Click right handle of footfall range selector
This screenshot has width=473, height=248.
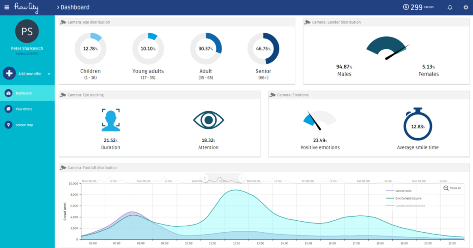click(241, 178)
